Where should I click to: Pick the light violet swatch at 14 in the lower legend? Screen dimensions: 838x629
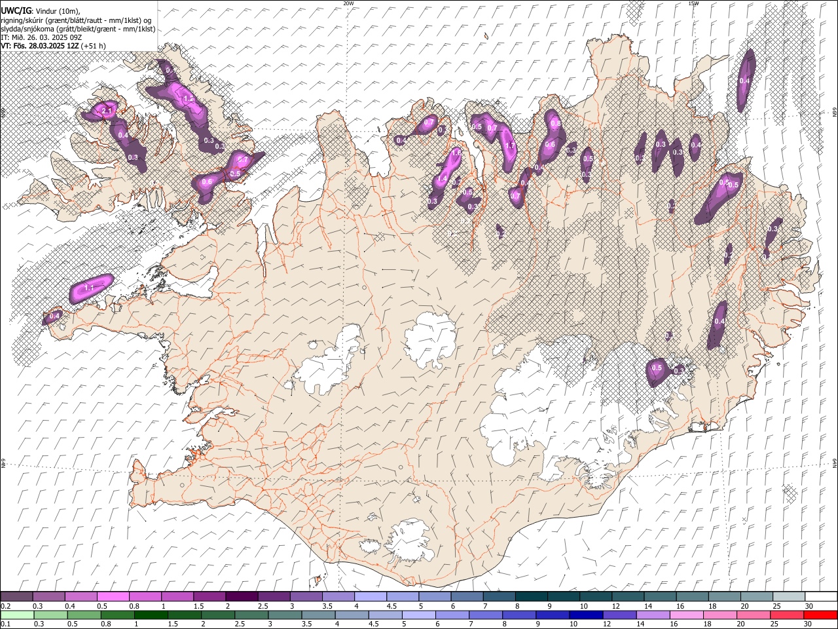[x=652, y=615]
